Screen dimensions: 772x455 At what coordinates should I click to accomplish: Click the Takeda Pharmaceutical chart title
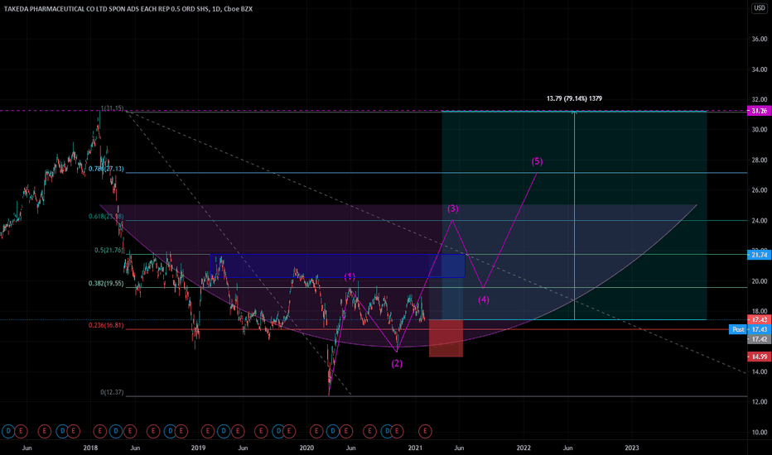pyautogui.click(x=128, y=9)
